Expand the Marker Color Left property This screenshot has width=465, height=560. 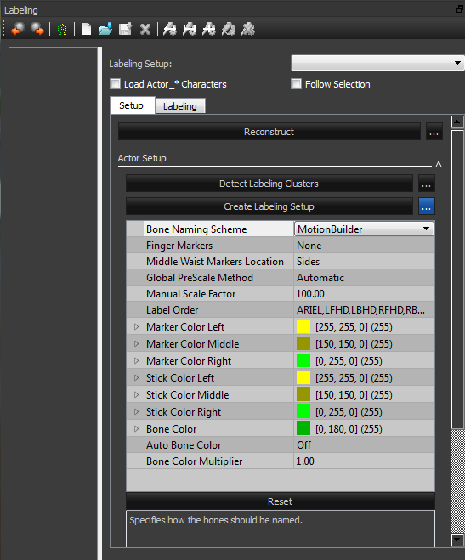click(136, 327)
